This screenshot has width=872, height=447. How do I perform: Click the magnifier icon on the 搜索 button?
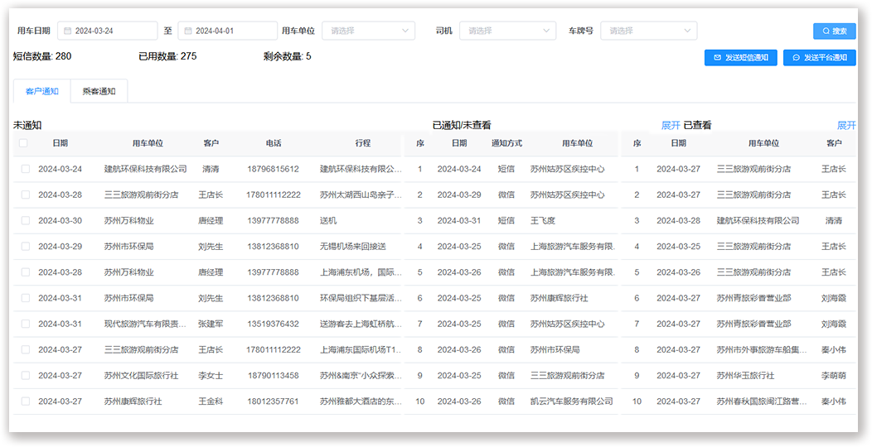click(x=825, y=31)
